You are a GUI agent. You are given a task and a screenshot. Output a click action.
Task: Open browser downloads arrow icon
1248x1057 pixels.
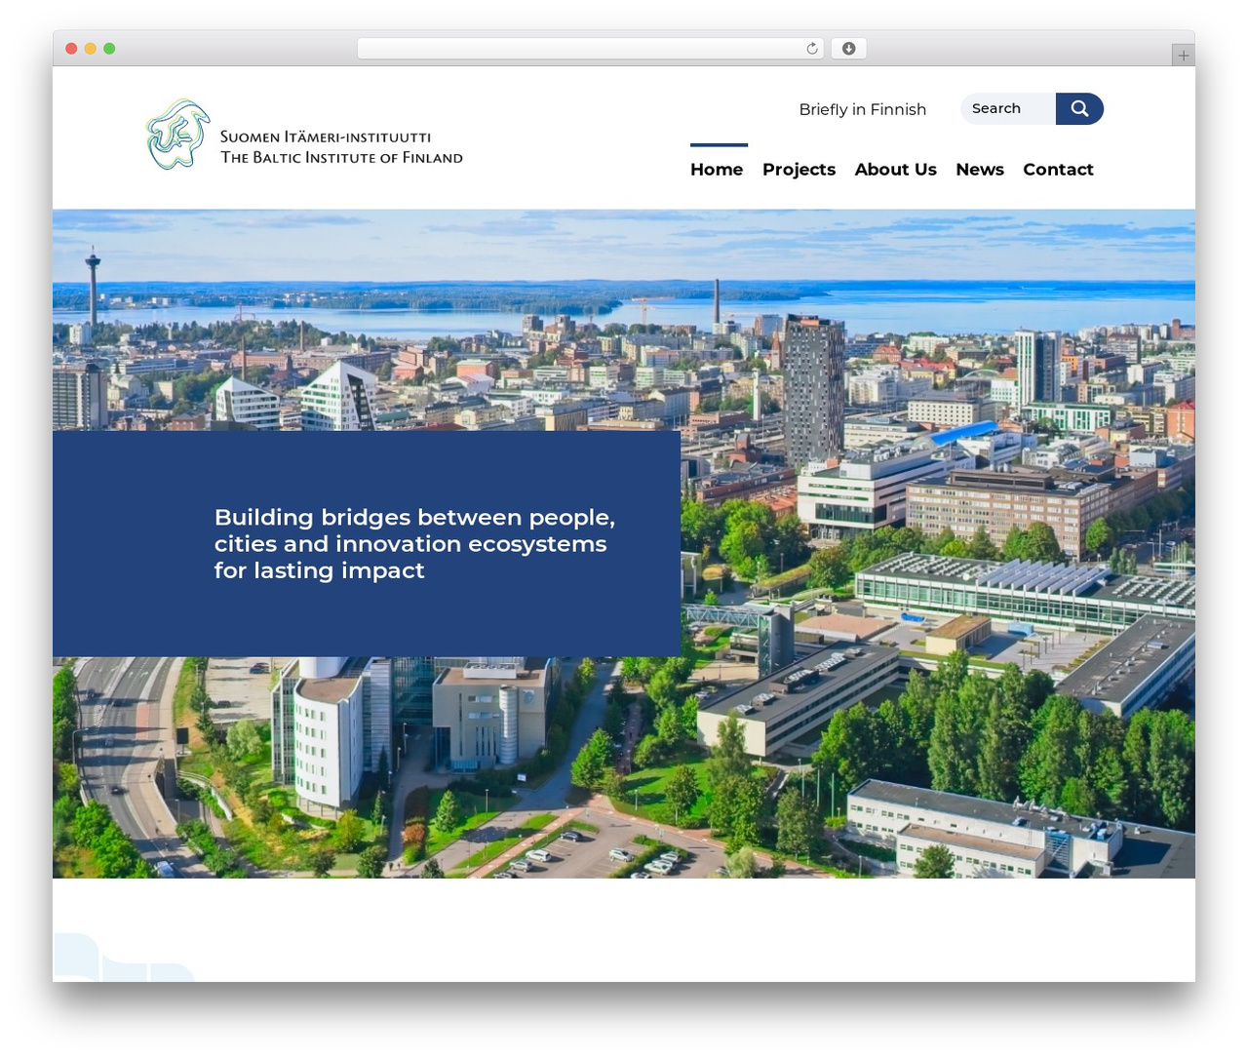tap(848, 49)
